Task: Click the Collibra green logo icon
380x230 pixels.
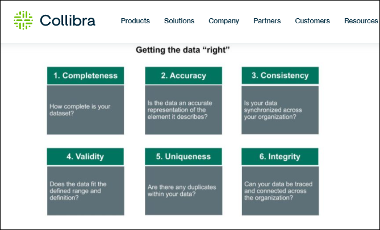Action: [x=23, y=20]
